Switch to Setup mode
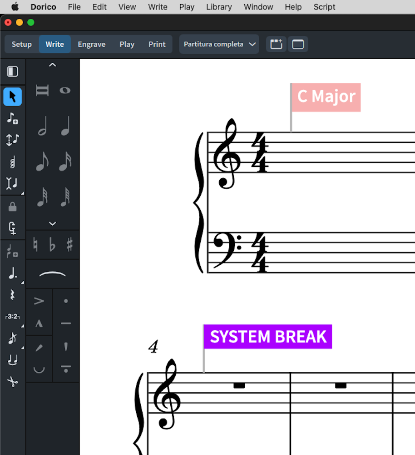Viewport: 415px width, 455px height. (22, 44)
